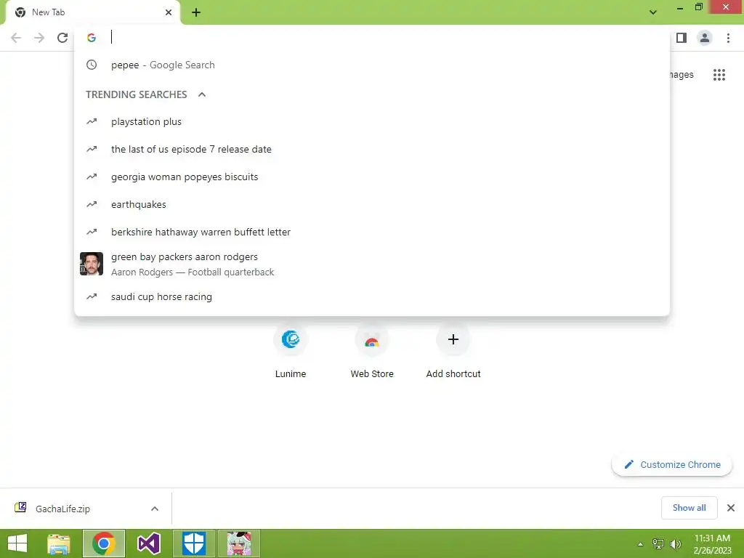Viewport: 744px width, 558px height.
Task: Open the Web Store shortcut
Action: [x=372, y=351]
